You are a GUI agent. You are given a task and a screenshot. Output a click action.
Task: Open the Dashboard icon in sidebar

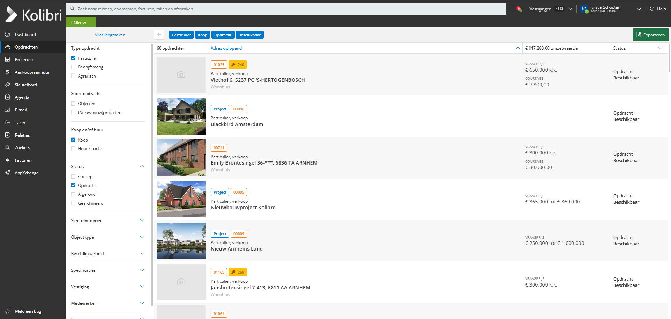(x=7, y=35)
